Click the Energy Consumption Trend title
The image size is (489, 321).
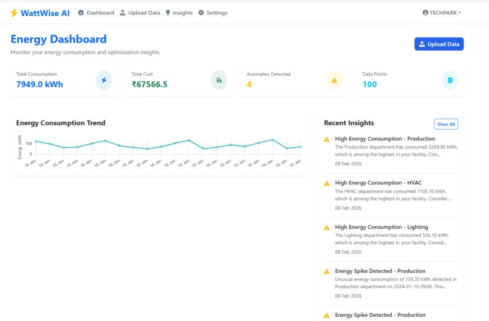point(61,123)
